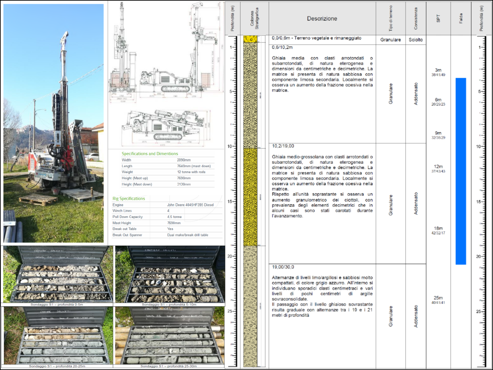Click the Length value '7640mm (mast down)'
This screenshot has width=493, height=370.
point(194,166)
